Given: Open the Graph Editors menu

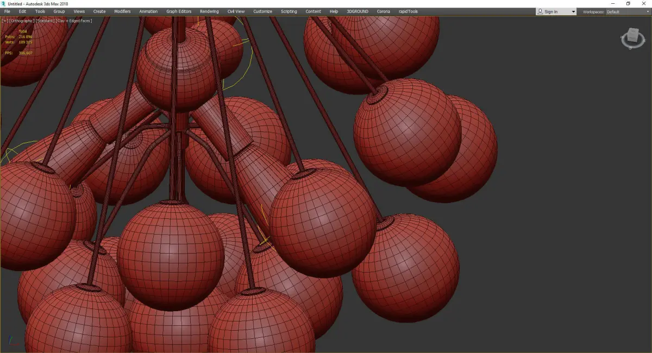Looking at the screenshot, I should 179,11.
